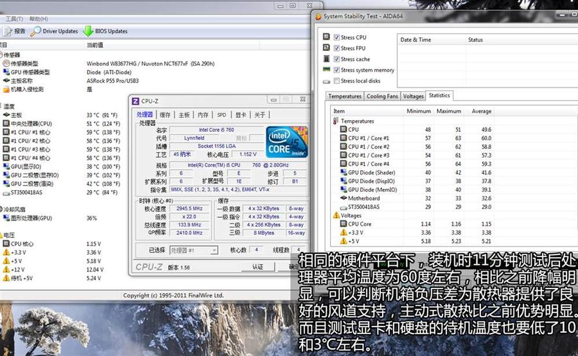This screenshot has width=578, height=356.
Task: Open the 帮助(H) menu
Action: [x=38, y=19]
